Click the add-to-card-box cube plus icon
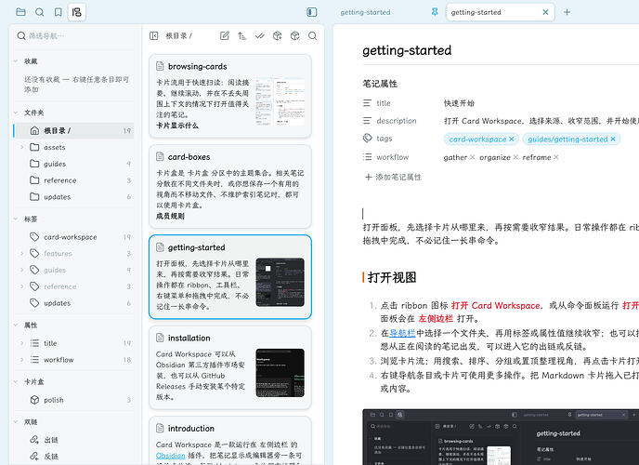The width and height of the screenshot is (639, 465). pos(277,36)
